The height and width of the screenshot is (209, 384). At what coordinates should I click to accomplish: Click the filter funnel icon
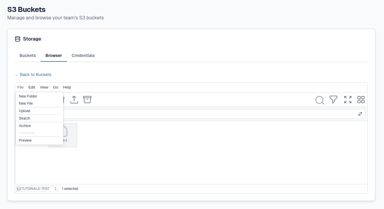click(x=333, y=100)
